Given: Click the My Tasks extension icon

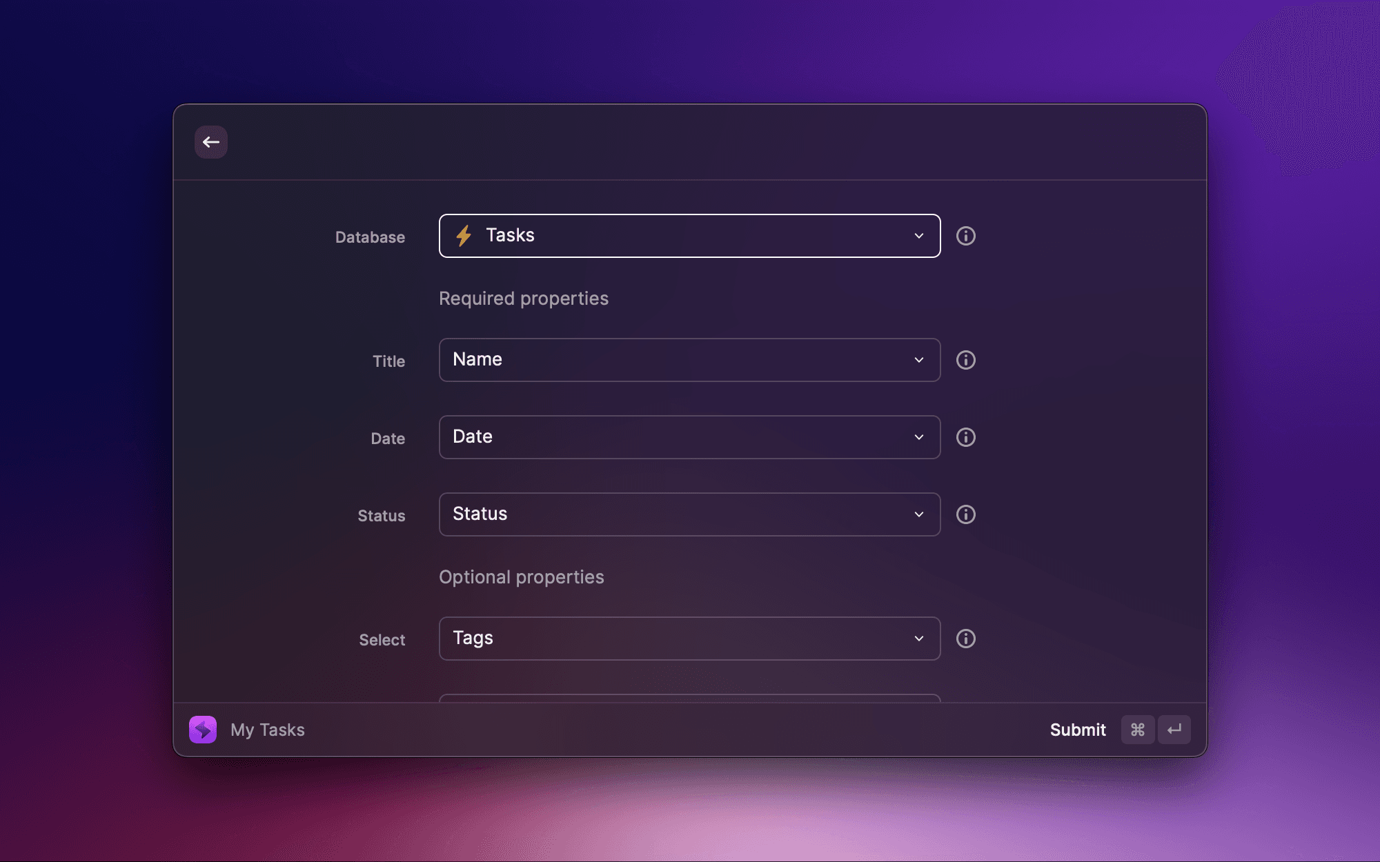Looking at the screenshot, I should pos(203,730).
